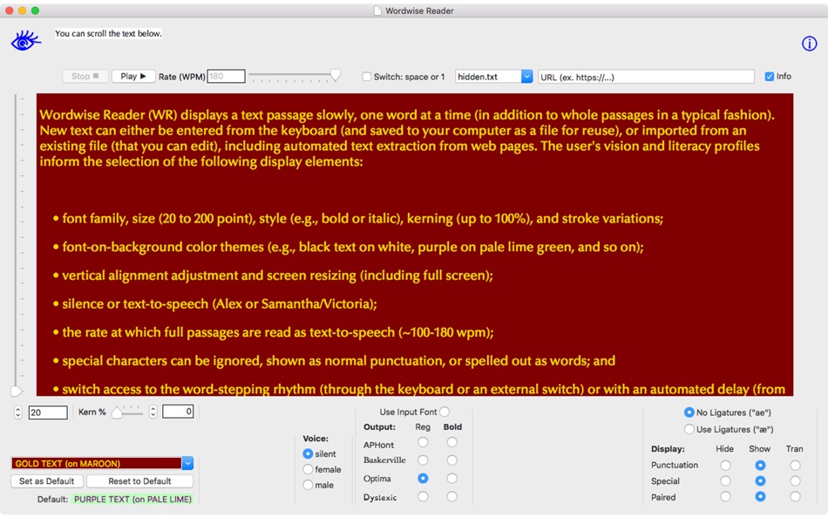Set Paired display to Show
This screenshot has height=518, width=828.
coord(760,496)
